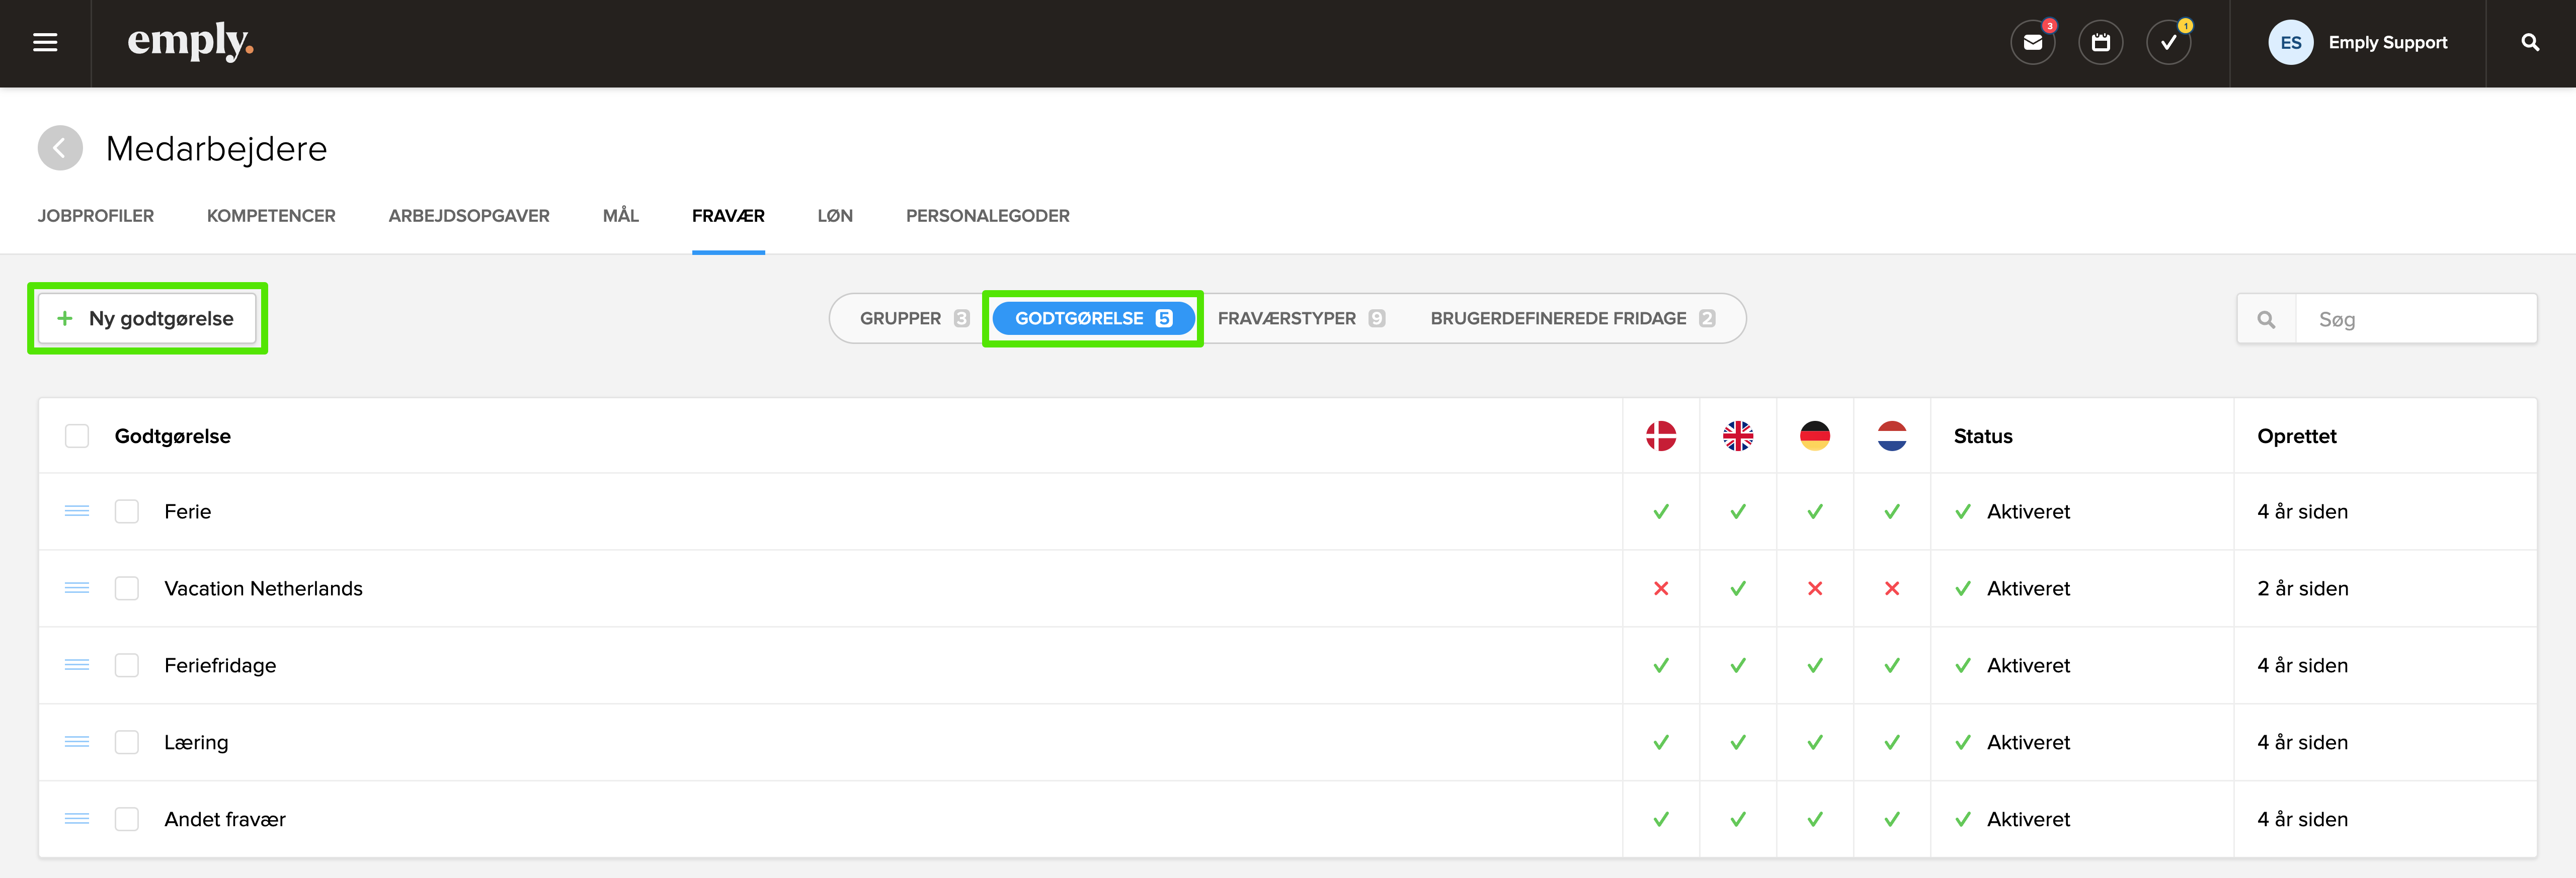This screenshot has width=2576, height=878.
Task: Open the hamburger navigation menu
Action: [x=45, y=43]
